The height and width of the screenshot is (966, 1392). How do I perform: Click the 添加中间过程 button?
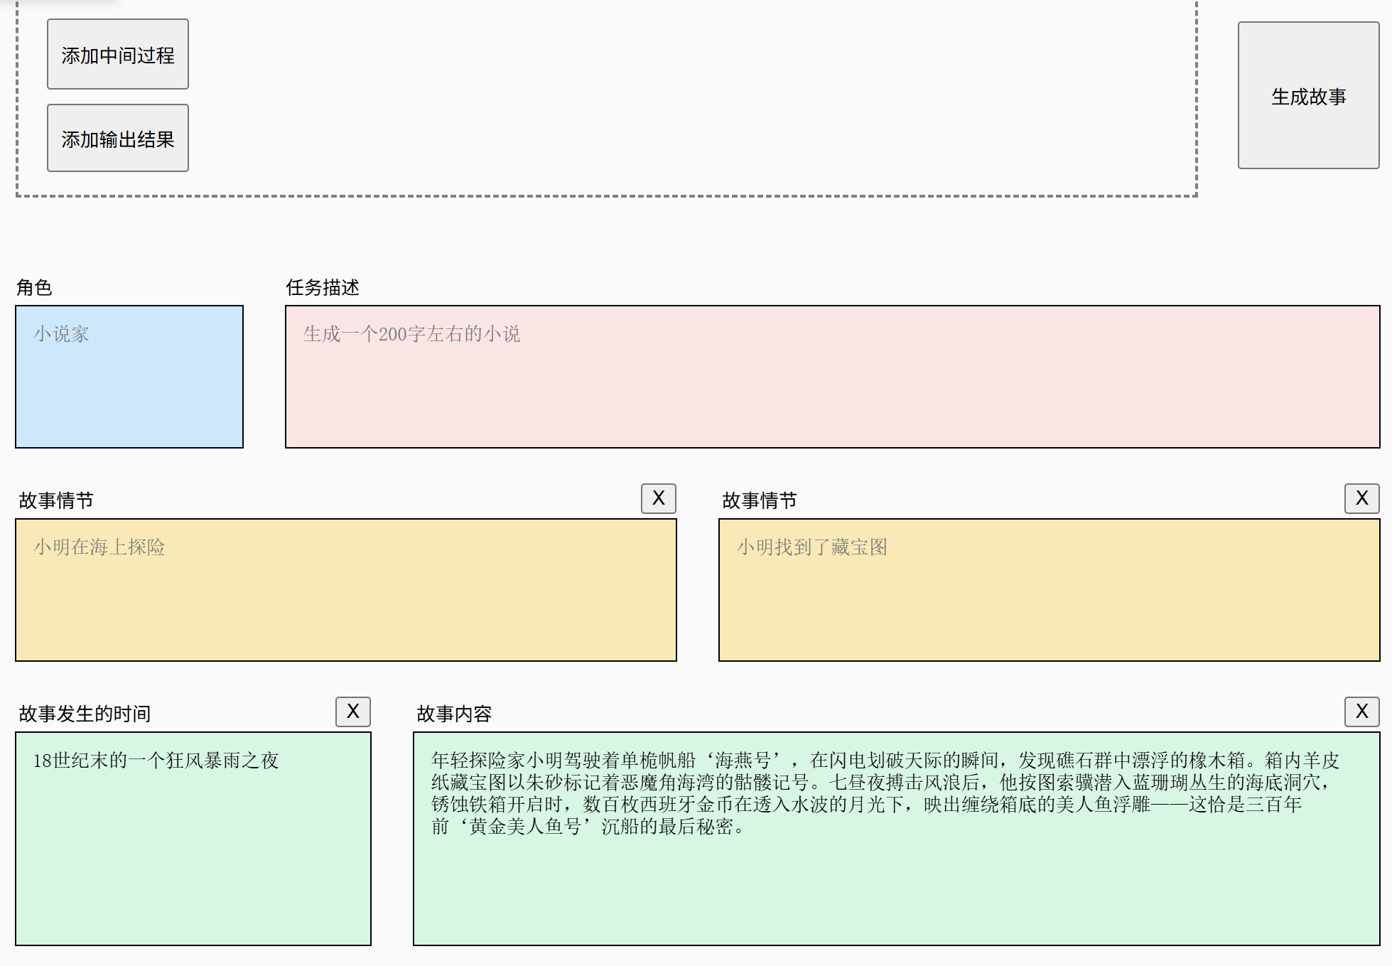coord(117,54)
